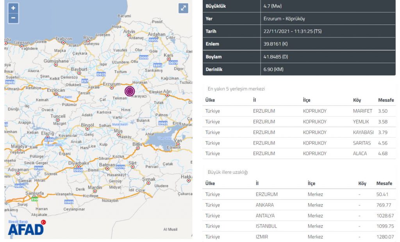Image resolution: width=400 pixels, height=242 pixels.
Task: Click the D060 road shield near Olur
Action: pyautogui.click(x=144, y=57)
